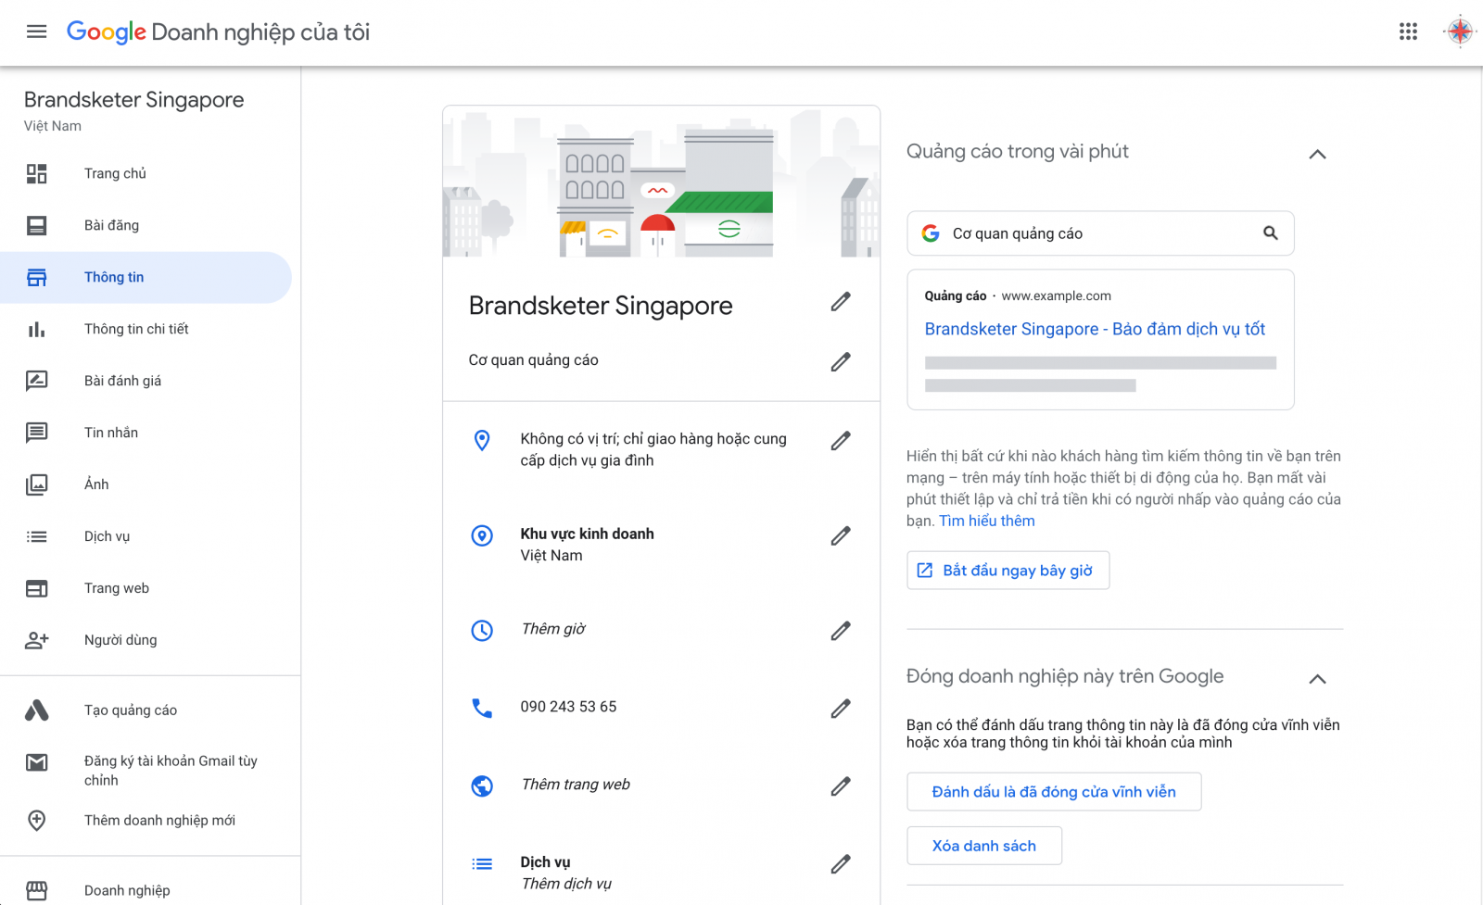The height and width of the screenshot is (905, 1483).
Task: Edit the location address row
Action: click(841, 441)
